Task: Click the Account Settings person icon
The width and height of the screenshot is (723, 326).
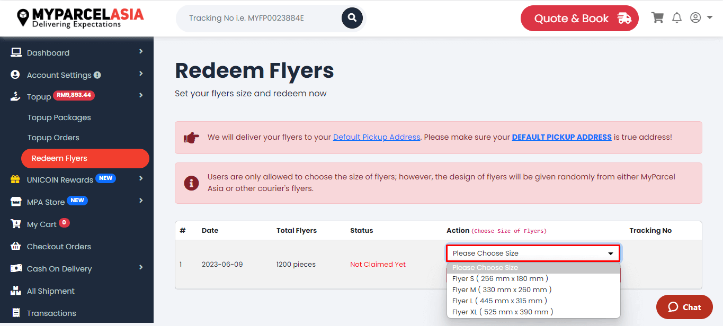Action: point(15,75)
